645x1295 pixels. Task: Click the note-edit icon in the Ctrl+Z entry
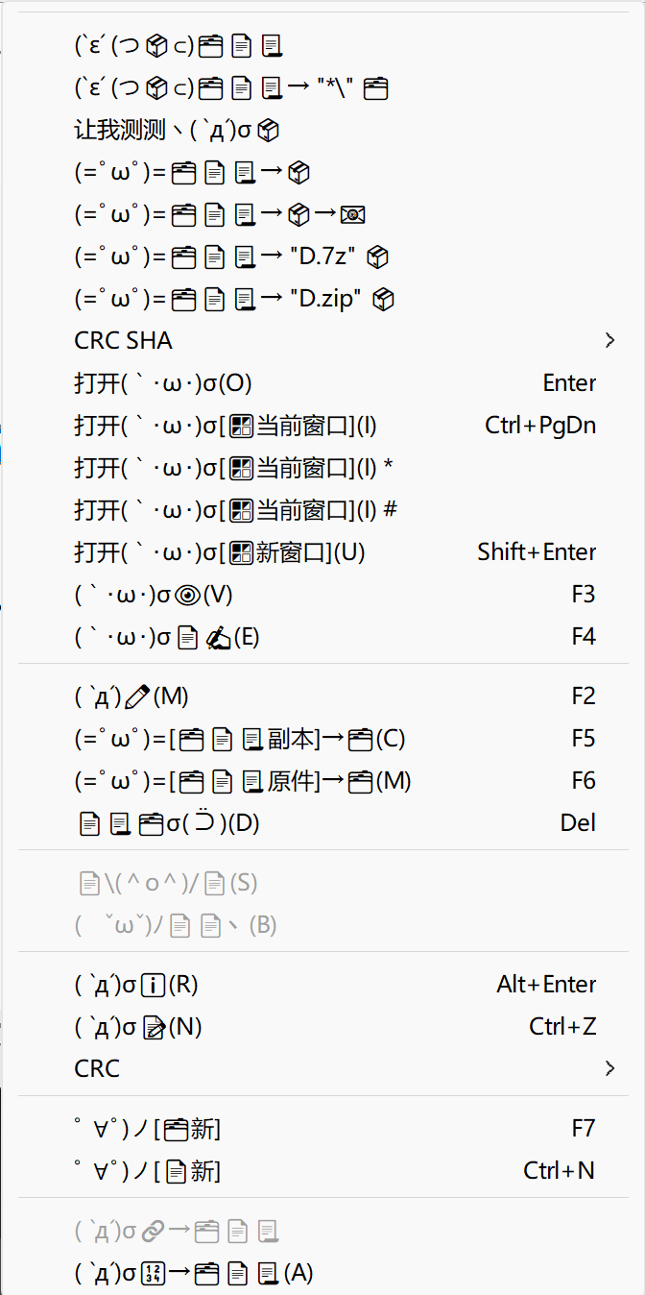point(154,1028)
